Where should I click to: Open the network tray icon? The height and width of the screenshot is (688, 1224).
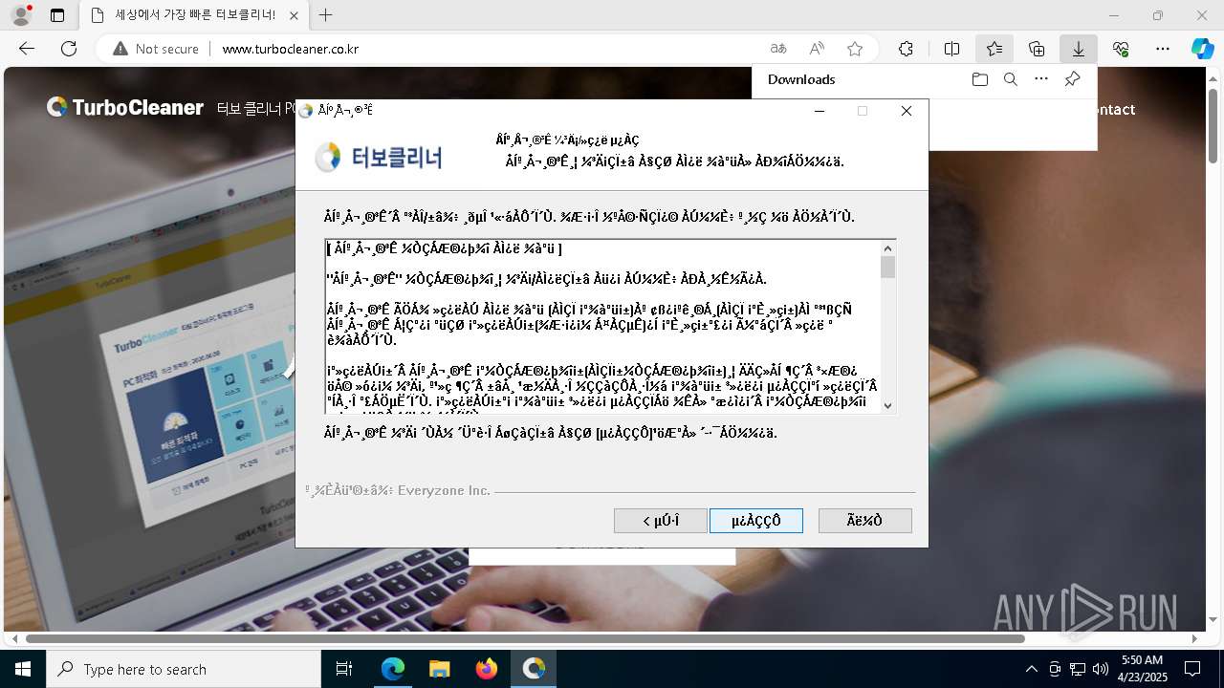(1078, 669)
